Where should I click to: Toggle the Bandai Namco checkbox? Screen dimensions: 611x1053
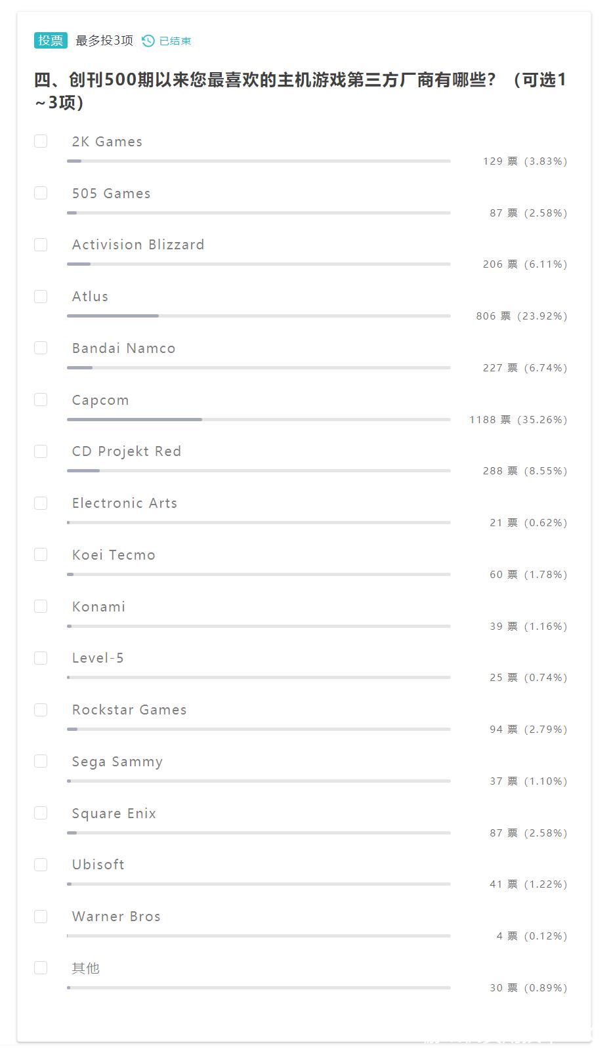[x=41, y=348]
